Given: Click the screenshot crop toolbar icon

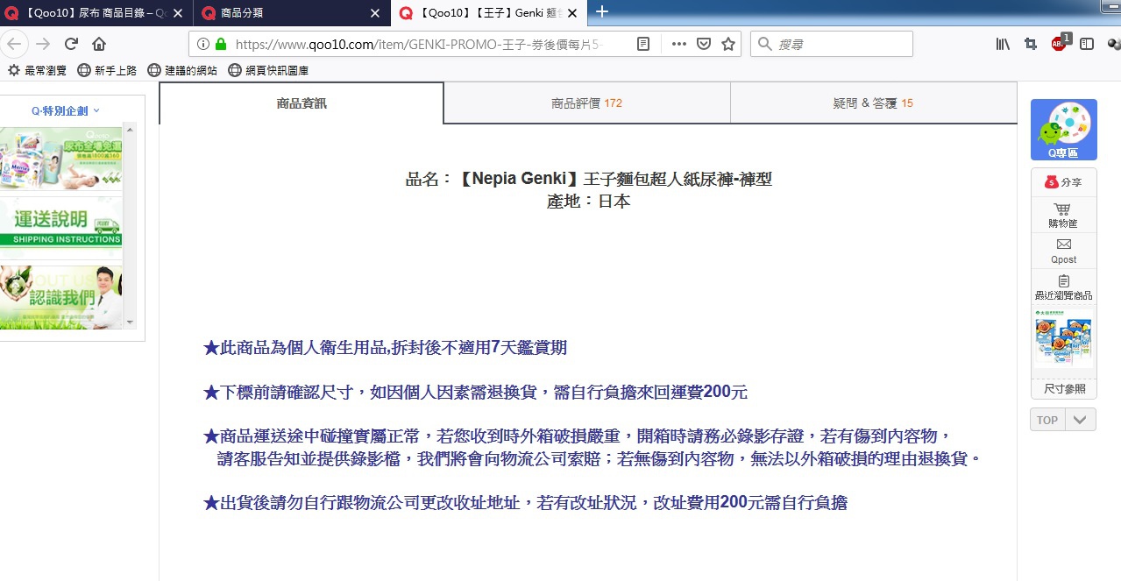Looking at the screenshot, I should 1032,44.
